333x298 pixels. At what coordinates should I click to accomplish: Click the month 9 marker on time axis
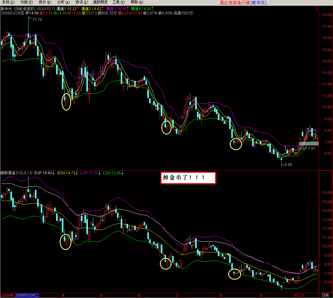point(261,296)
